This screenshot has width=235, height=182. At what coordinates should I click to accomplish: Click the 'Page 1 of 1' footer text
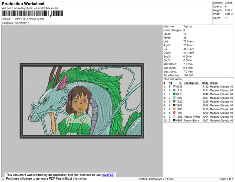[226, 179]
